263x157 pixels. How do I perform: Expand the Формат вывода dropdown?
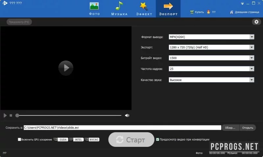(252, 37)
